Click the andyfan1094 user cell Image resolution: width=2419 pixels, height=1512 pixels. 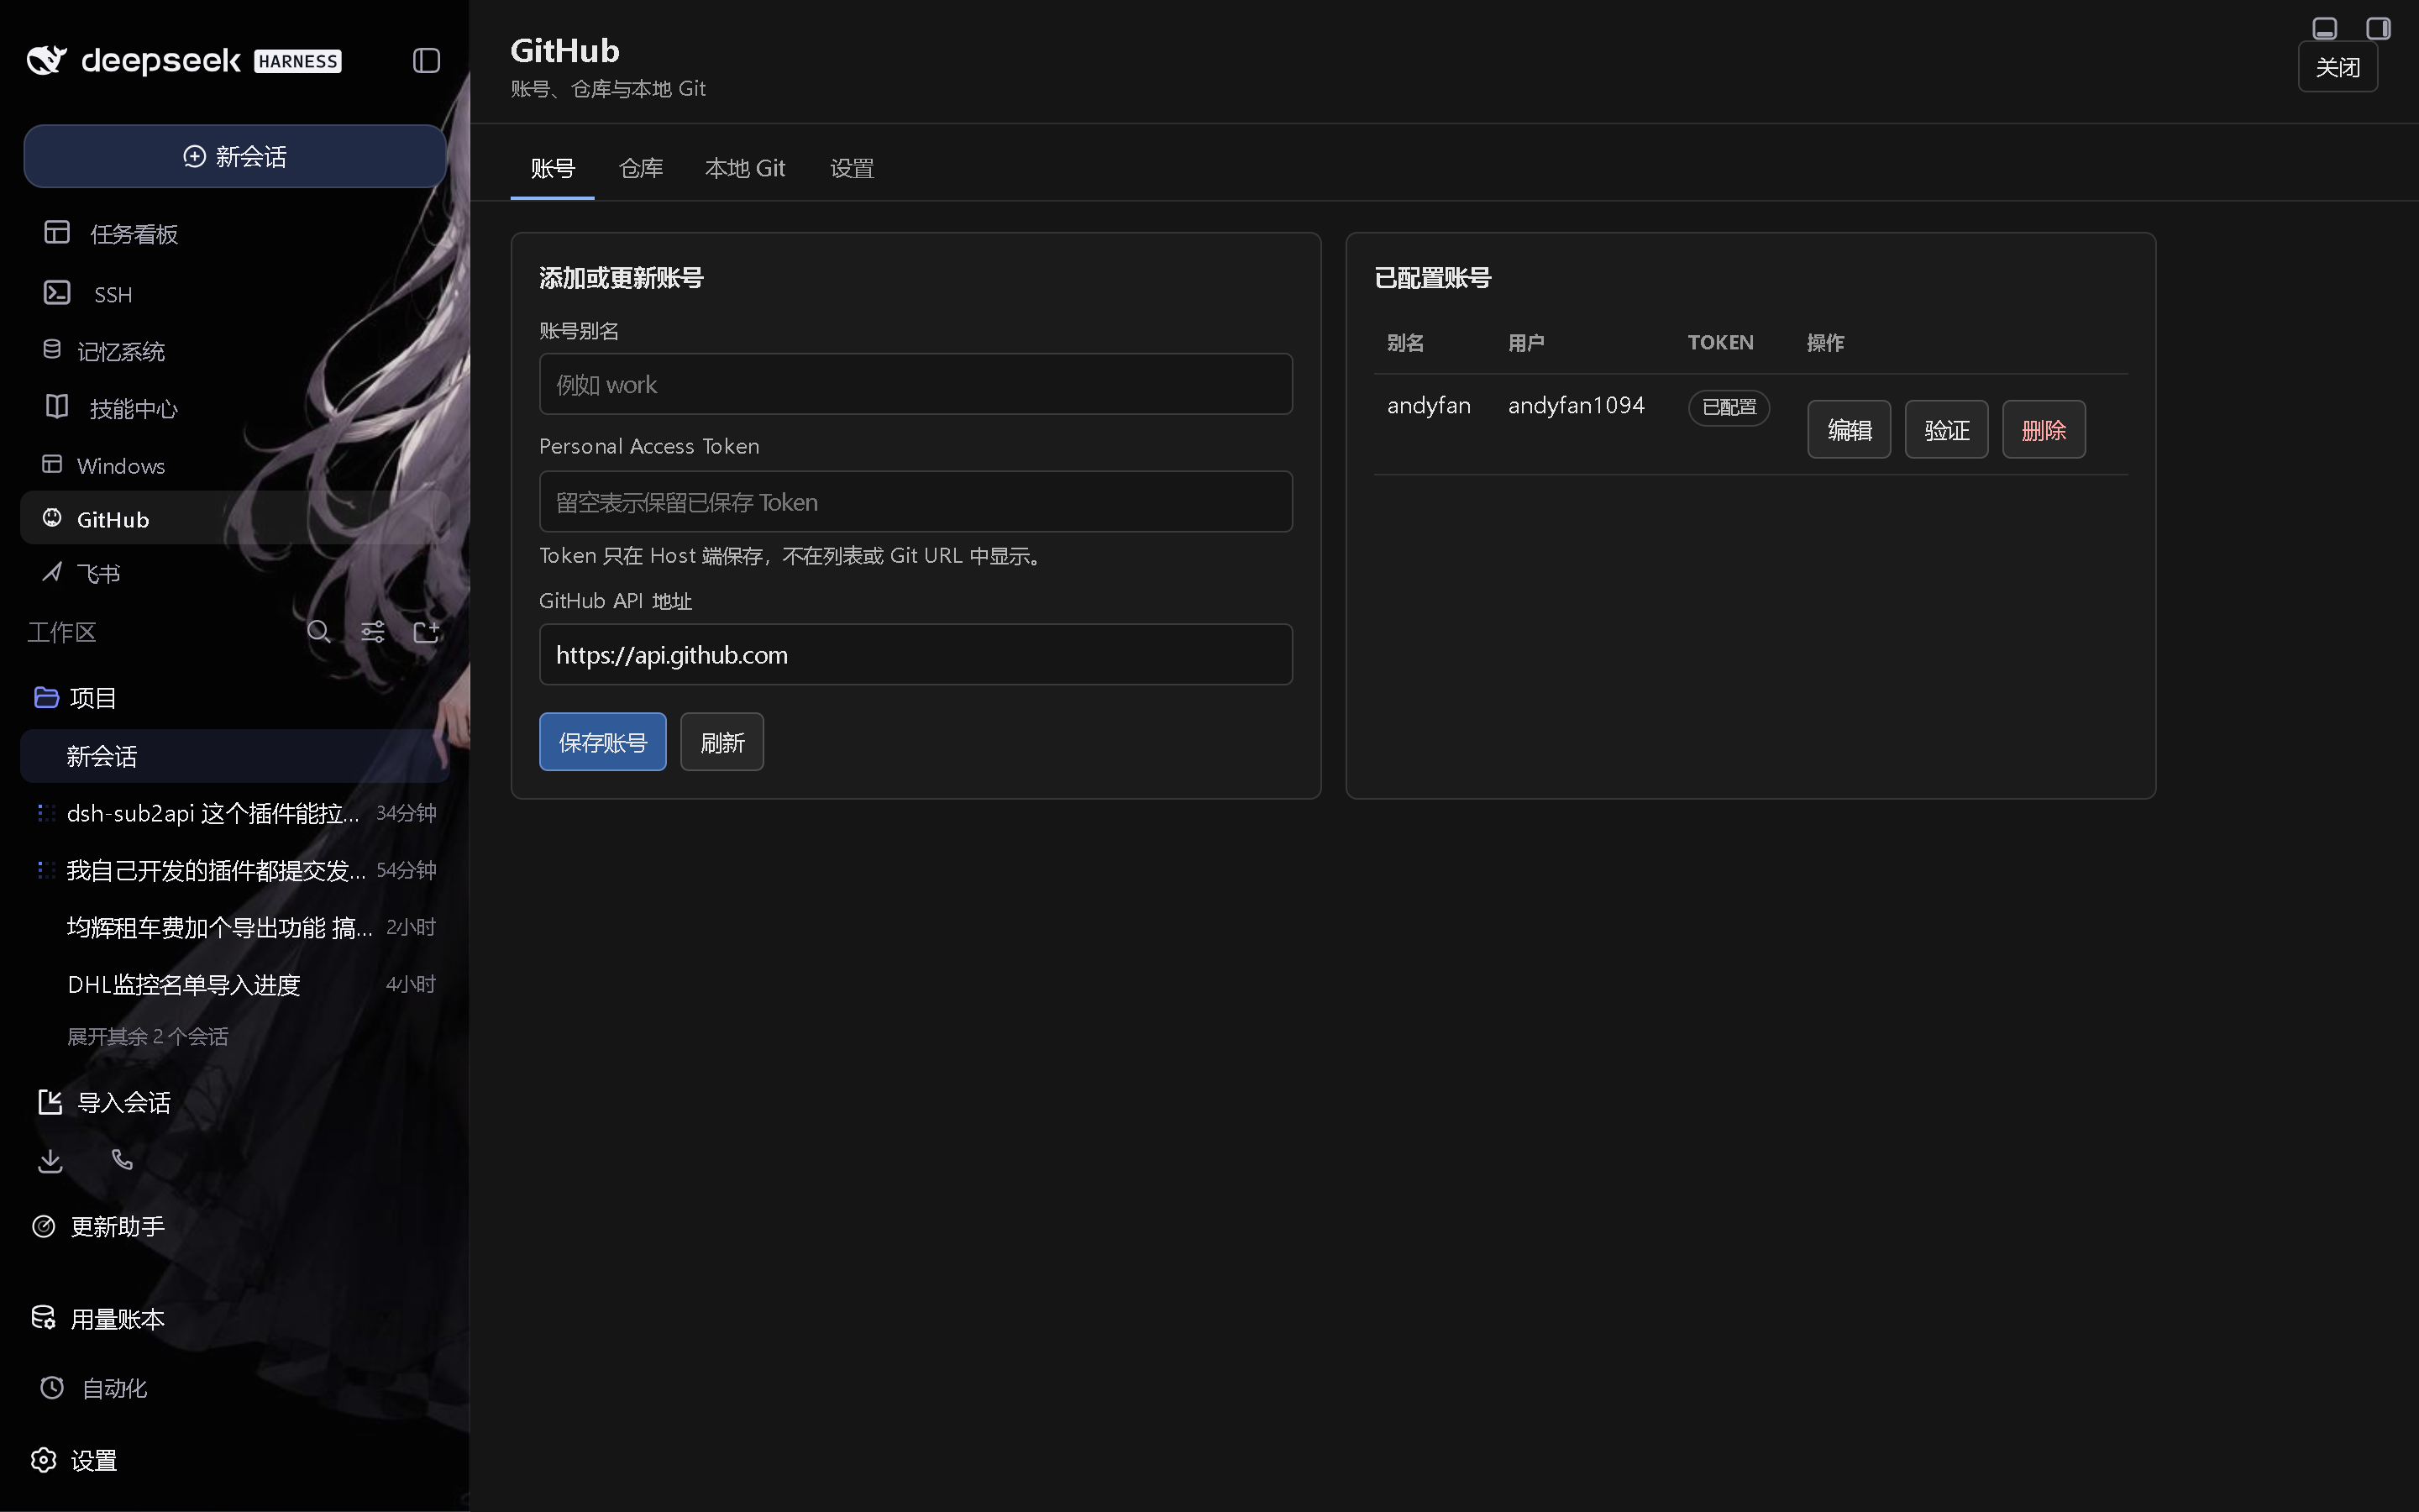tap(1576, 405)
